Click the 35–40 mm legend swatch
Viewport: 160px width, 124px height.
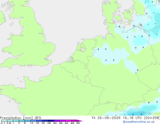pos(63,121)
